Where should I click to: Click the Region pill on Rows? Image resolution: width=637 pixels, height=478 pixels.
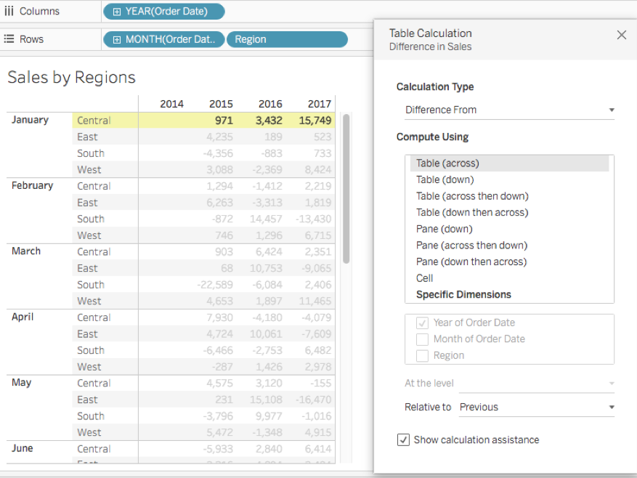tap(287, 39)
